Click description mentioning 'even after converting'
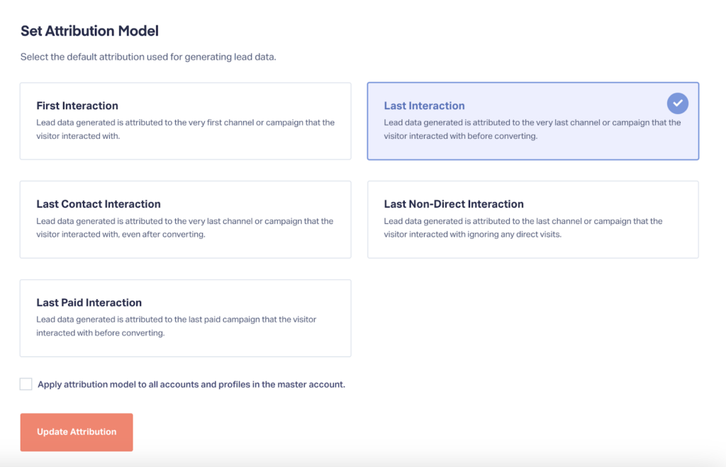The height and width of the screenshot is (467, 726). click(x=185, y=227)
